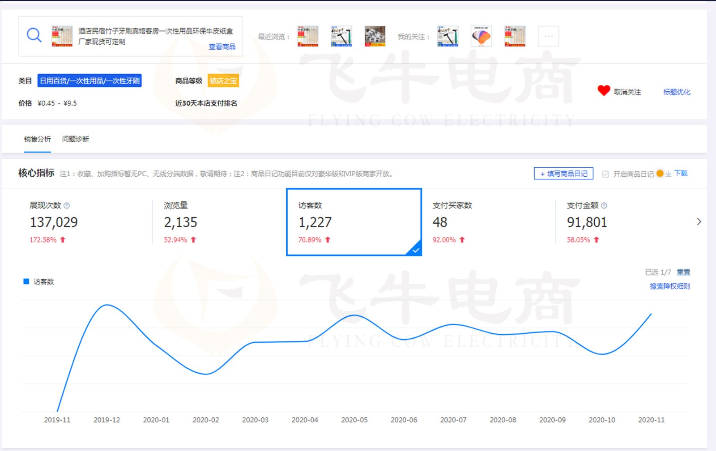
Task: Open the ellipsis more-followed-items box
Action: (x=548, y=36)
